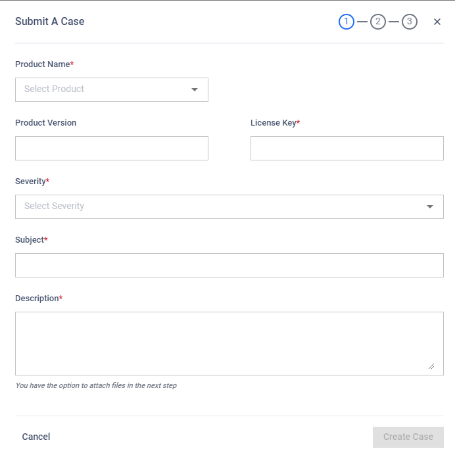Click the Product Name field label
This screenshot has width=455, height=457.
pos(44,64)
